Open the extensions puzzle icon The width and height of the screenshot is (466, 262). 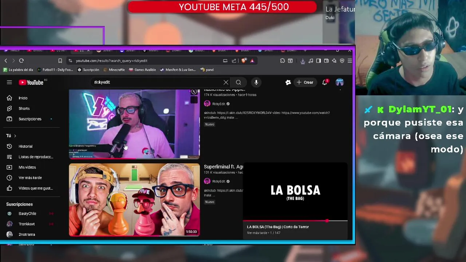tap(283, 61)
